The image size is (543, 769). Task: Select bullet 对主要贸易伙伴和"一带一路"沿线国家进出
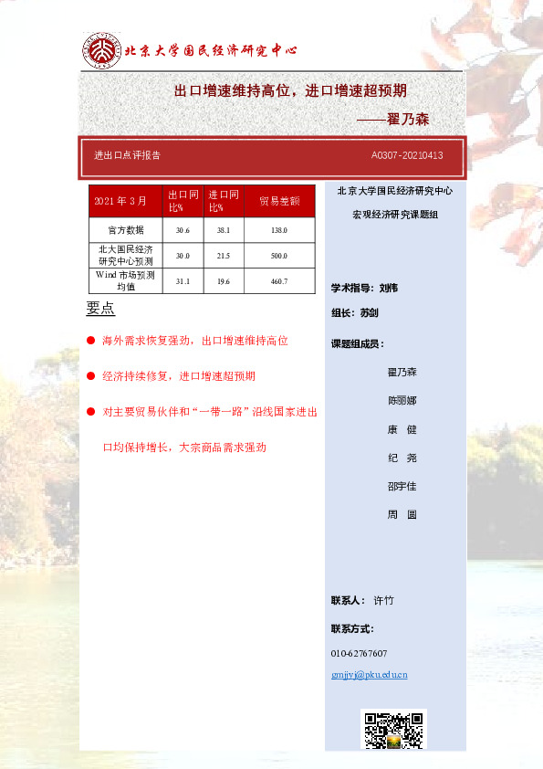point(210,412)
